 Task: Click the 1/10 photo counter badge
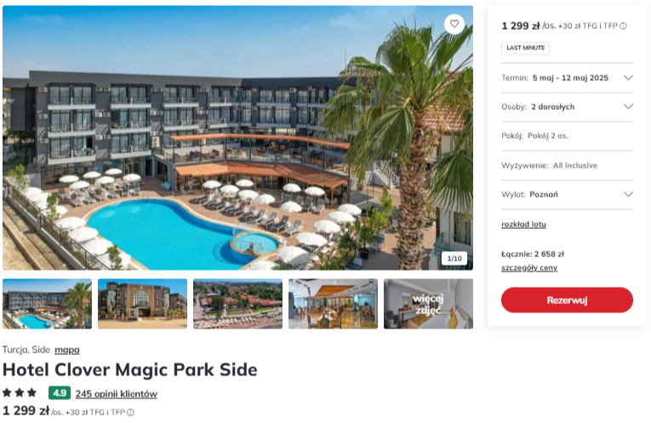pyautogui.click(x=454, y=258)
